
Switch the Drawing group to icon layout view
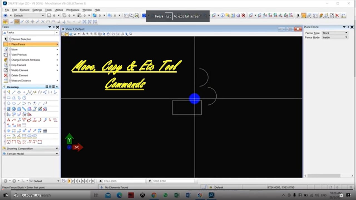coord(47,87)
